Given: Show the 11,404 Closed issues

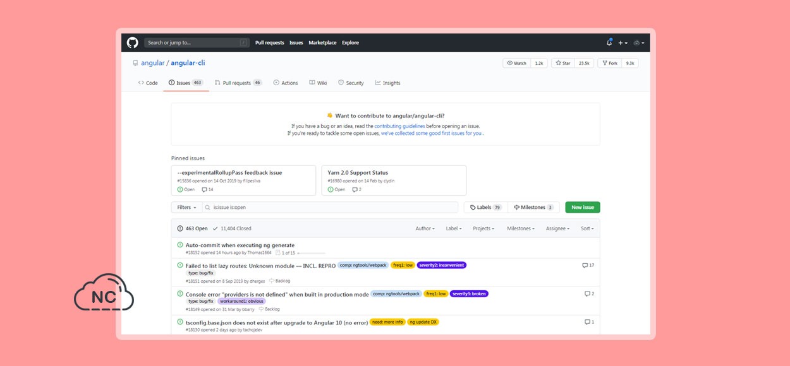Looking at the screenshot, I should [x=232, y=228].
